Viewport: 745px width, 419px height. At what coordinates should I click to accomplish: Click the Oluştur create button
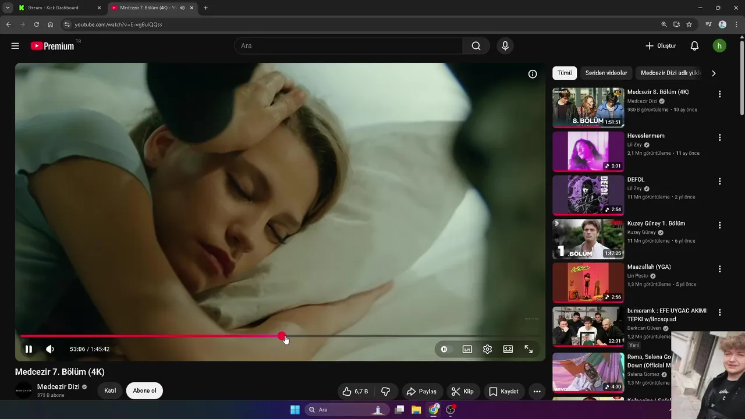point(661,46)
